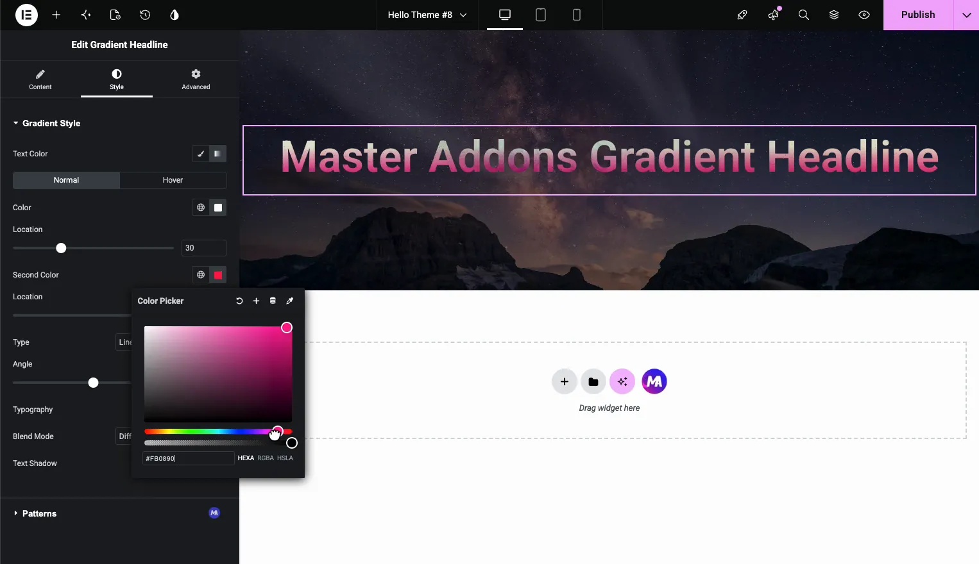Open the finder search icon
Screen dimensions: 979x564
[x=804, y=15]
